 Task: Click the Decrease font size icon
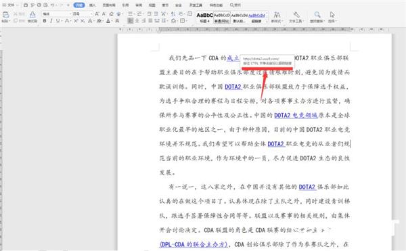click(x=104, y=14)
